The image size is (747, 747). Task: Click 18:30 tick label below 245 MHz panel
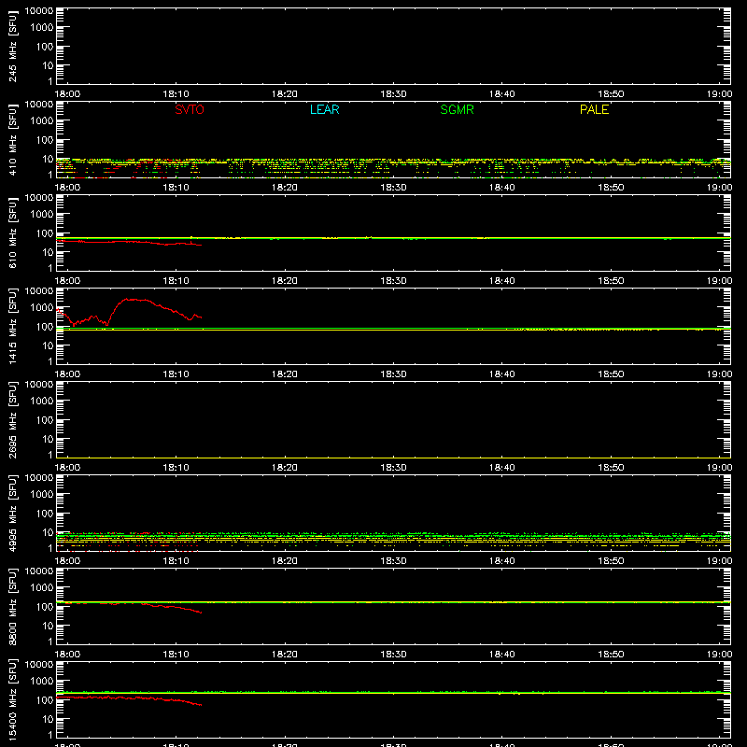pyautogui.click(x=393, y=94)
